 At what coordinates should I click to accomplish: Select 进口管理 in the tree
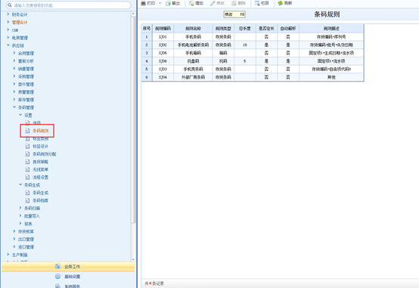pyautogui.click(x=26, y=247)
